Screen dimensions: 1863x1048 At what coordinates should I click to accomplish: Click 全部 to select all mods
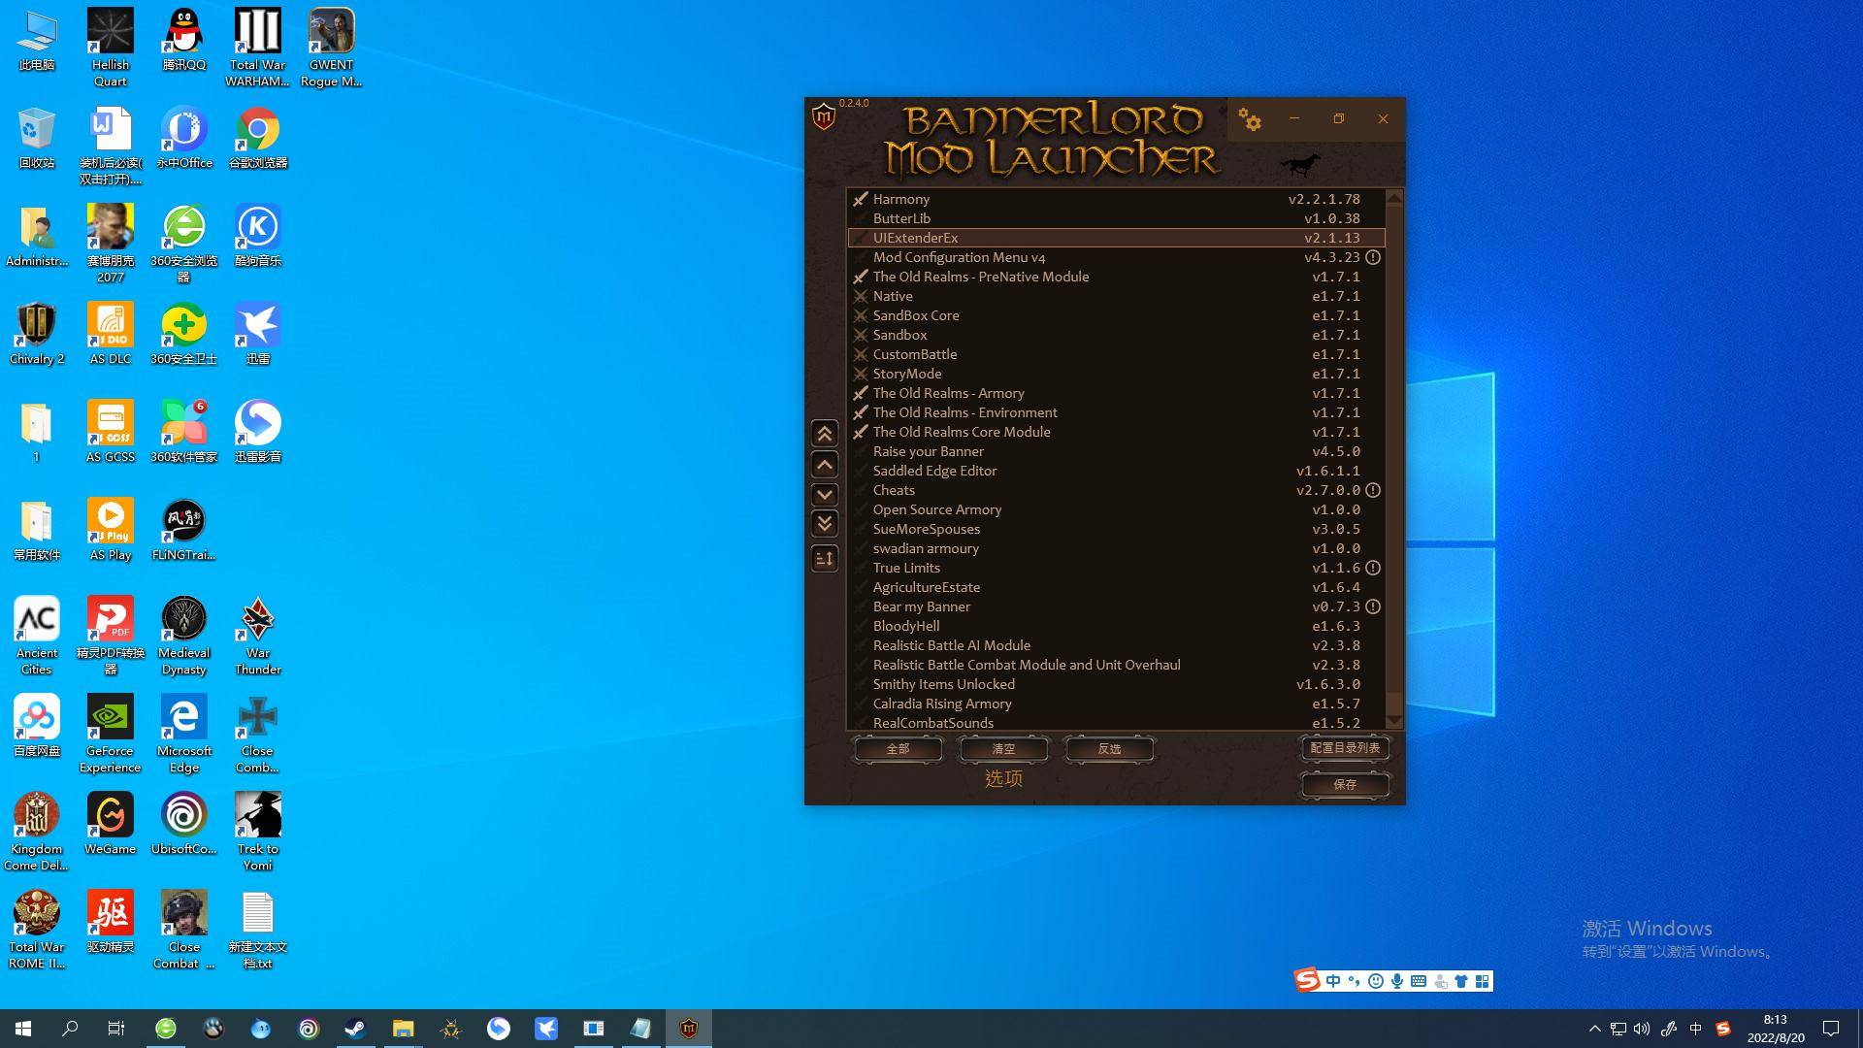[898, 749]
